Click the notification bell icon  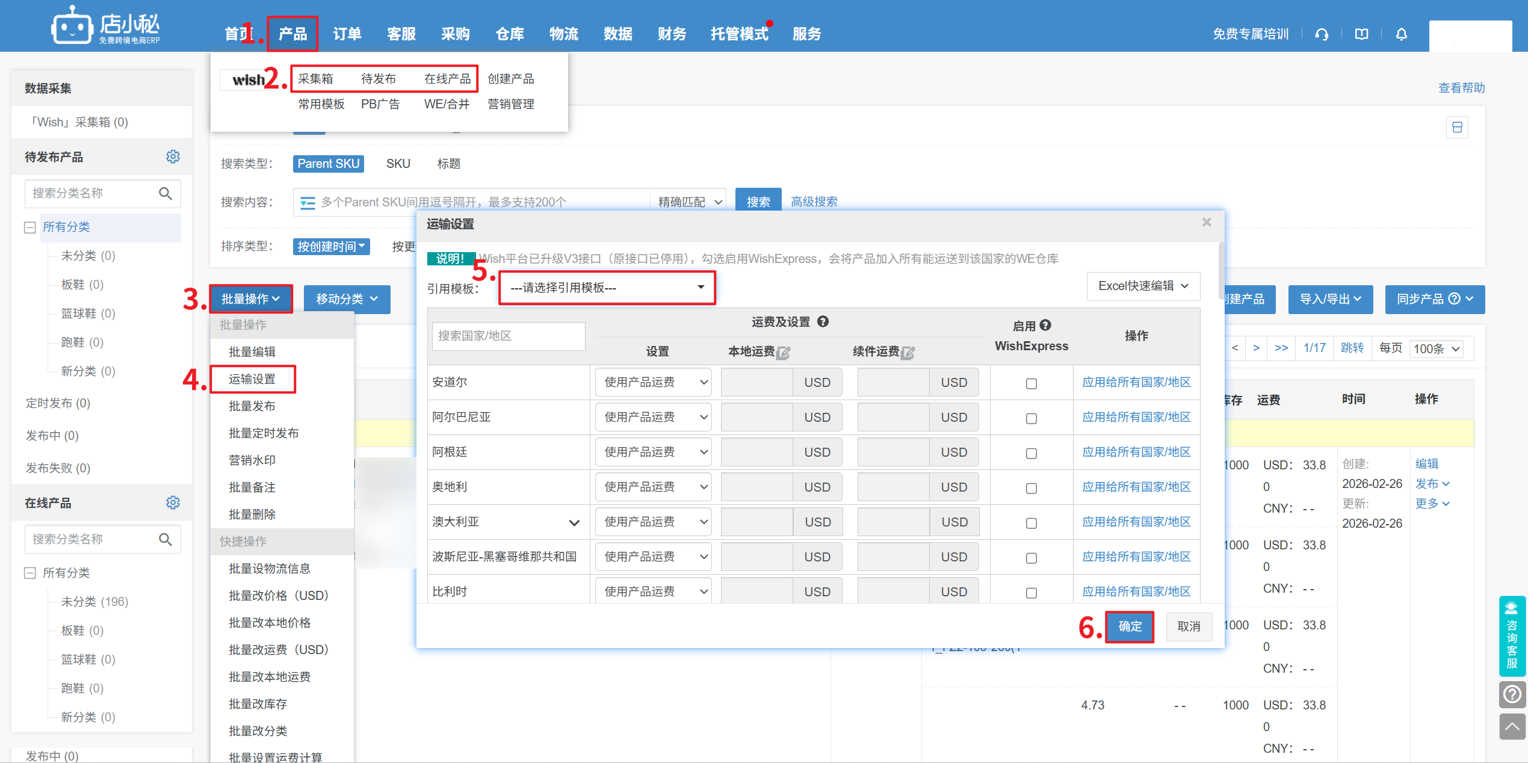[x=1401, y=34]
